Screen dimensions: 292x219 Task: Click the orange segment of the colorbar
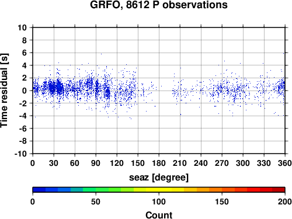pyautogui.click(x=215, y=190)
